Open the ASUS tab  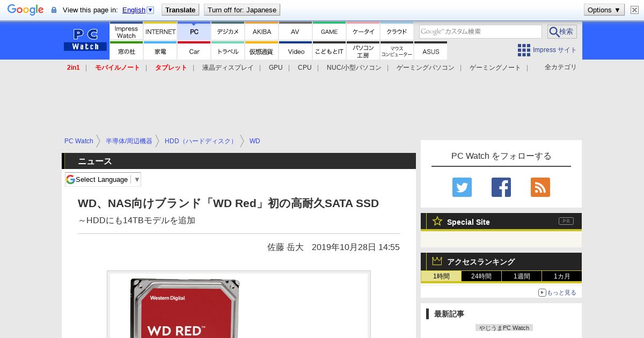pos(431,51)
